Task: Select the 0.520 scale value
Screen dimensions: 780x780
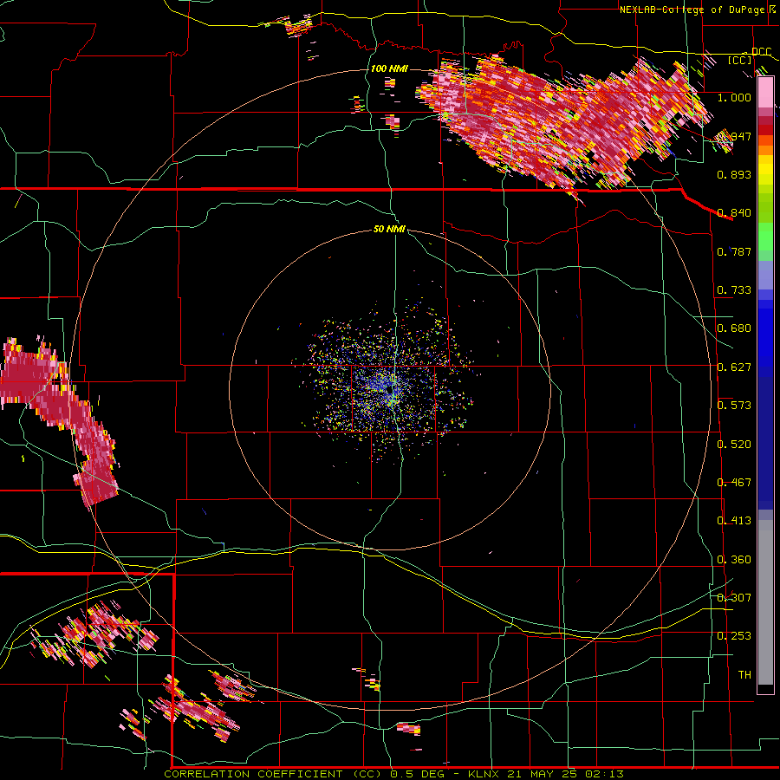Action: point(734,445)
